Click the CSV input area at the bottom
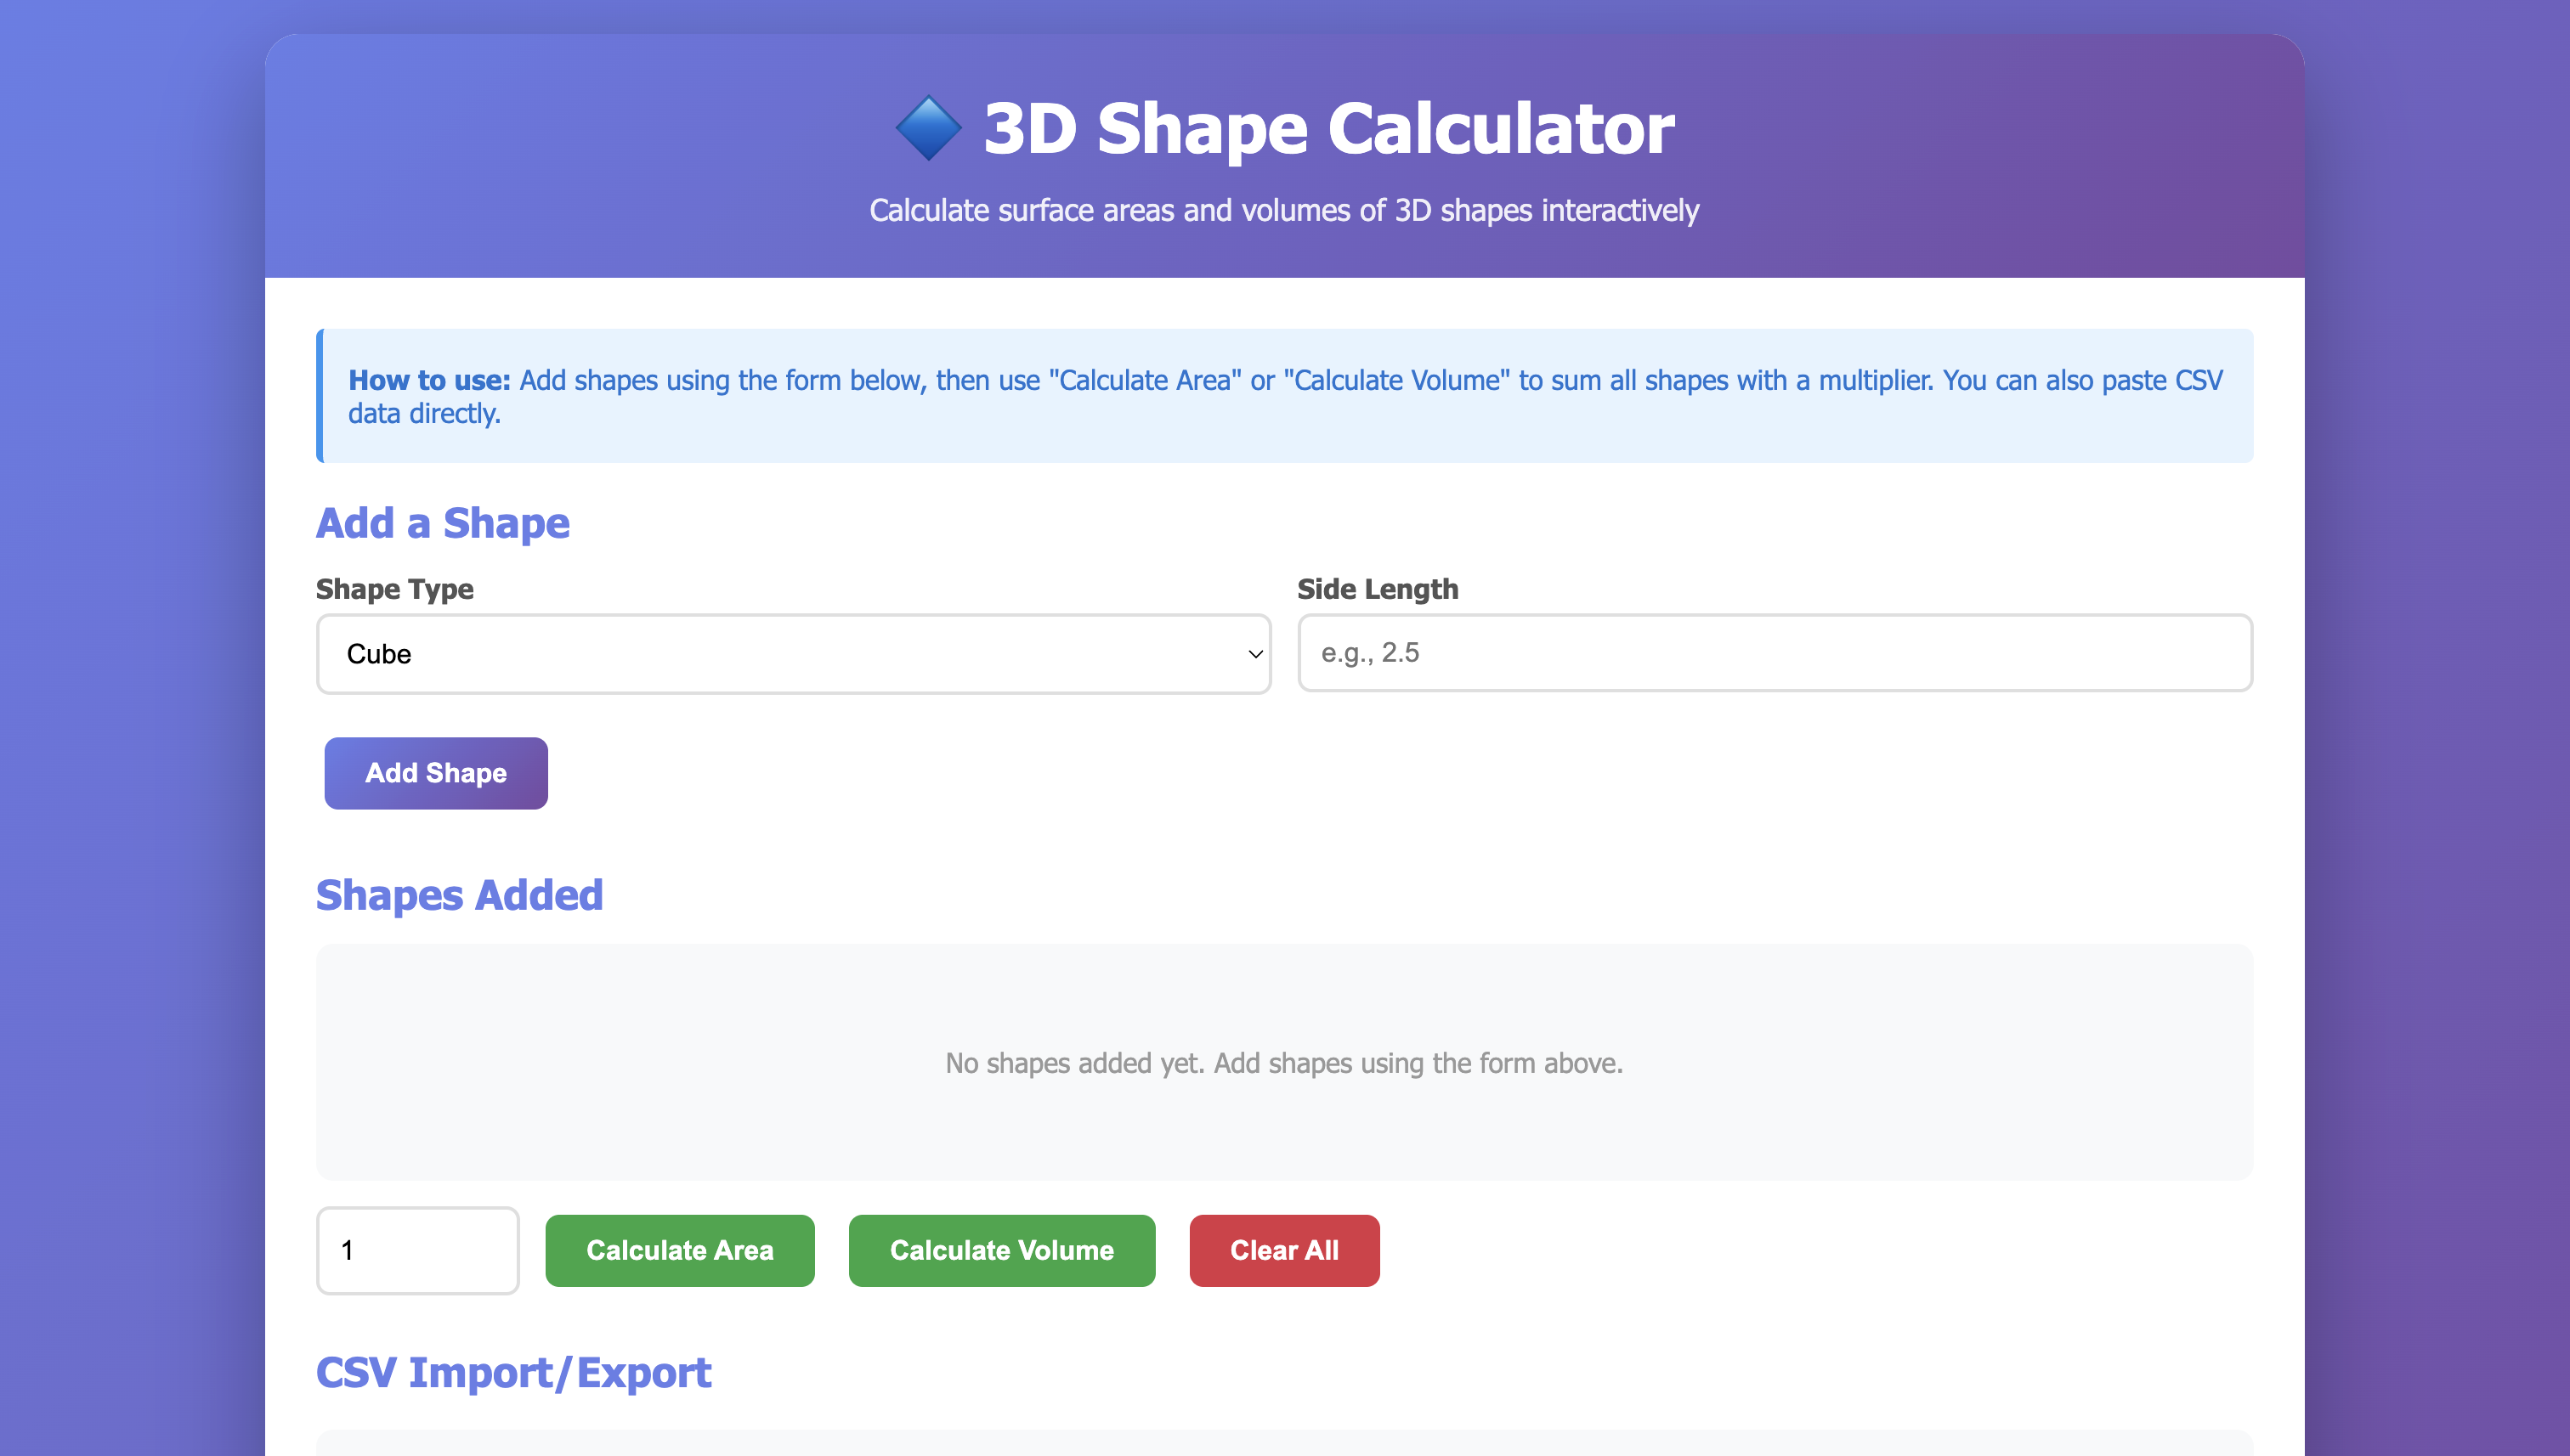 coord(1284,1445)
